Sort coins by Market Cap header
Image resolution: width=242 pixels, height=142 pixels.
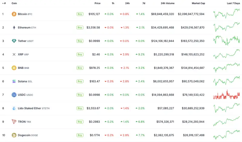click(x=198, y=3)
